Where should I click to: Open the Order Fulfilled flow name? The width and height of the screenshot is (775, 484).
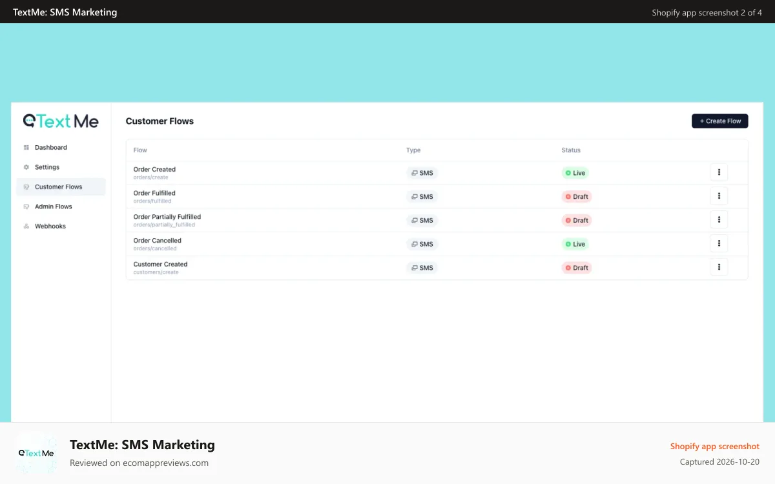tap(154, 193)
